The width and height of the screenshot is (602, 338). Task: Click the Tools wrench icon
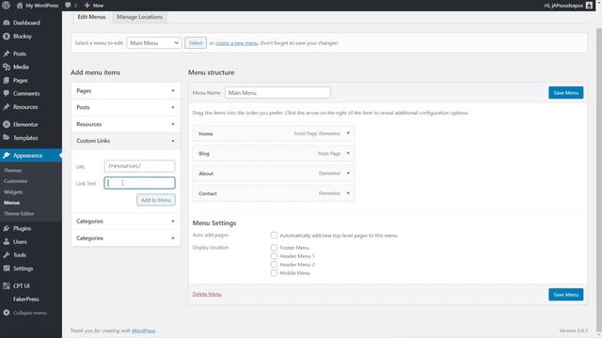click(7, 254)
